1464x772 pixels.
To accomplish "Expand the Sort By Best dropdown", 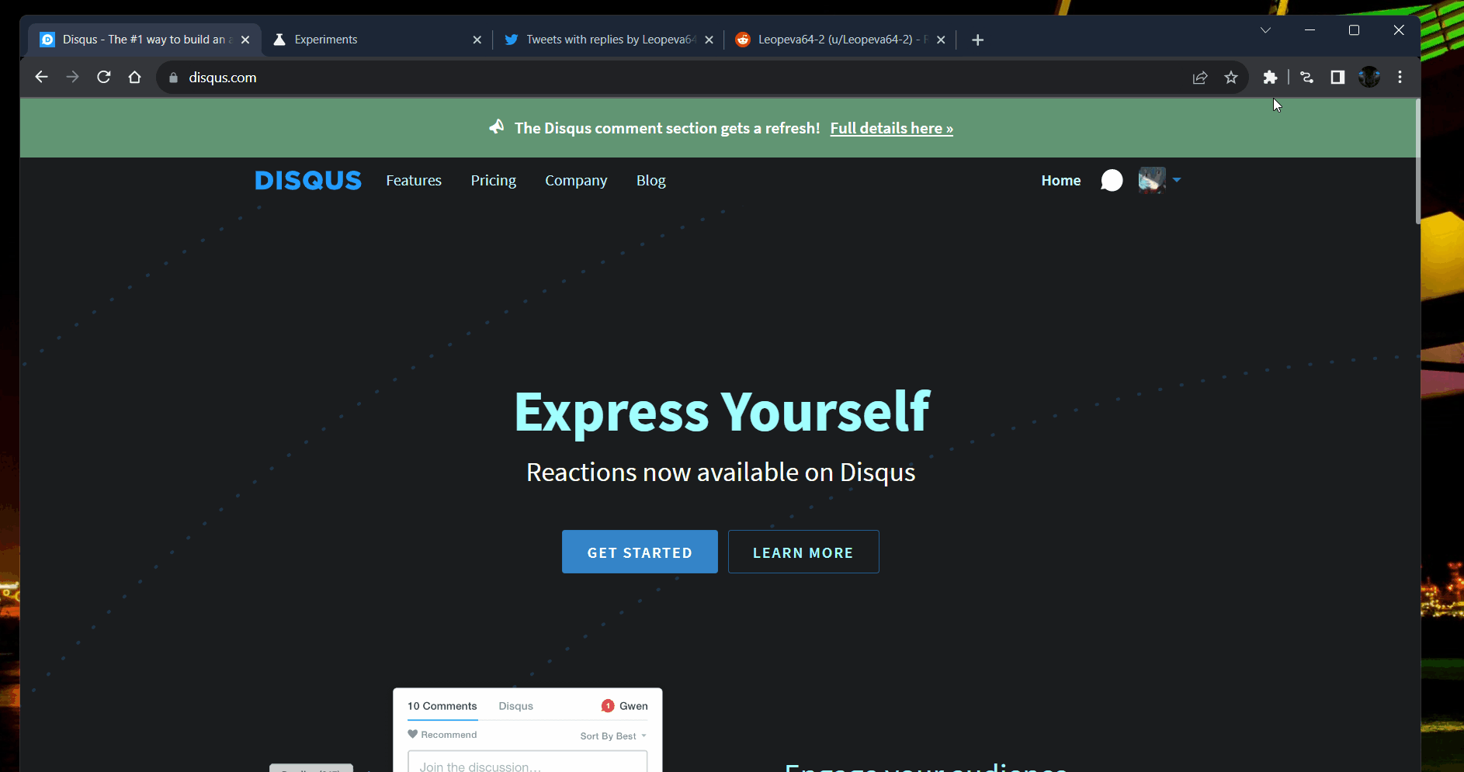I will [x=613, y=736].
